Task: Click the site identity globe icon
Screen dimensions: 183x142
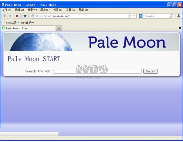Action: click(33, 16)
